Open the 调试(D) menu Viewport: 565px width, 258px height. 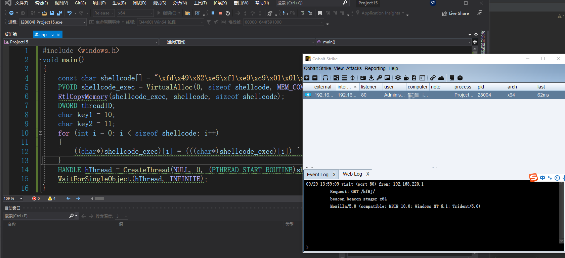tap(139, 3)
